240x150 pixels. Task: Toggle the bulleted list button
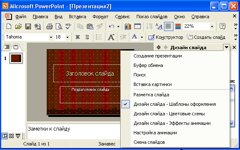click(99, 37)
